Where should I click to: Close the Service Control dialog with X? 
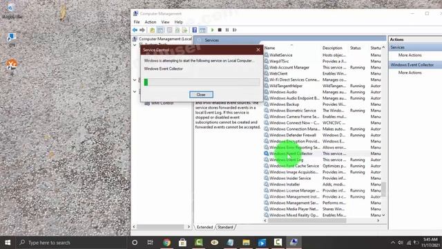[x=258, y=50]
